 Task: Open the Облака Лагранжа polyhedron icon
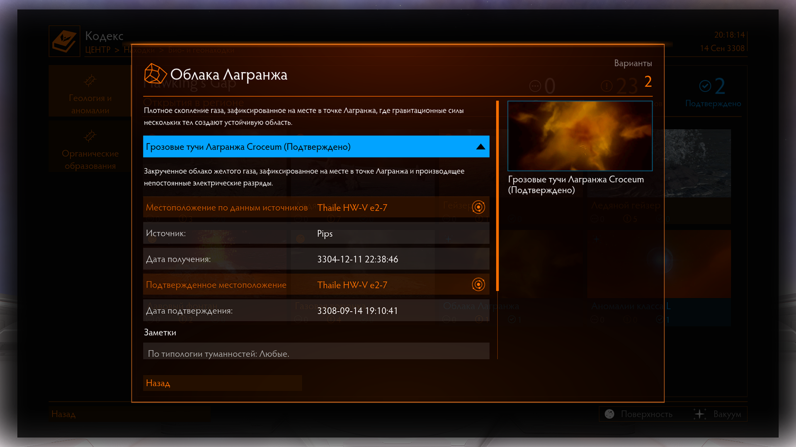(155, 74)
